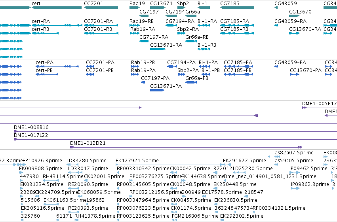This screenshot has height=222, width=337.
Task: Click the Rab19-PA protein label
Action: pyautogui.click(x=143, y=70)
